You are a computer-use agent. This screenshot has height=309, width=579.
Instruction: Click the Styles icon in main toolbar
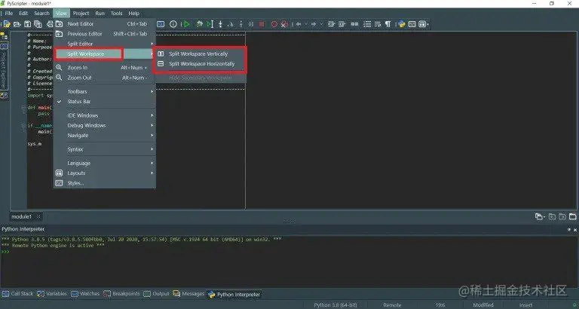click(x=412, y=24)
